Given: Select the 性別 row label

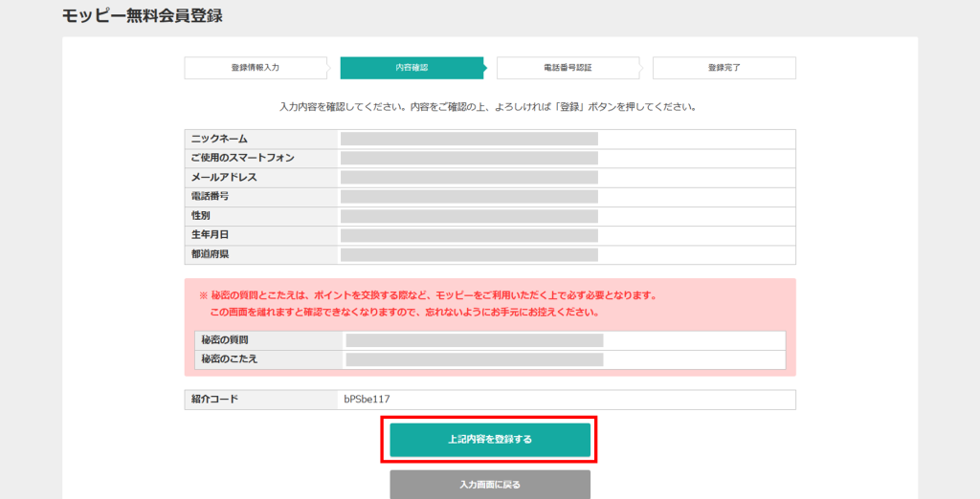Looking at the screenshot, I should tap(201, 216).
